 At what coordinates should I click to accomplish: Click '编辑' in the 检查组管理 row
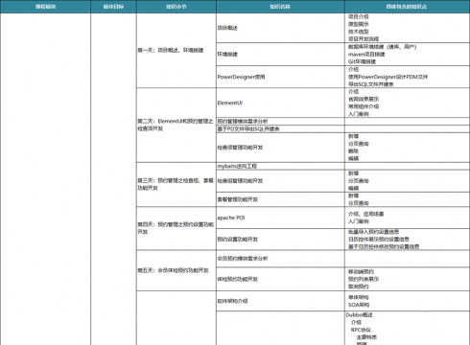[x=353, y=188]
